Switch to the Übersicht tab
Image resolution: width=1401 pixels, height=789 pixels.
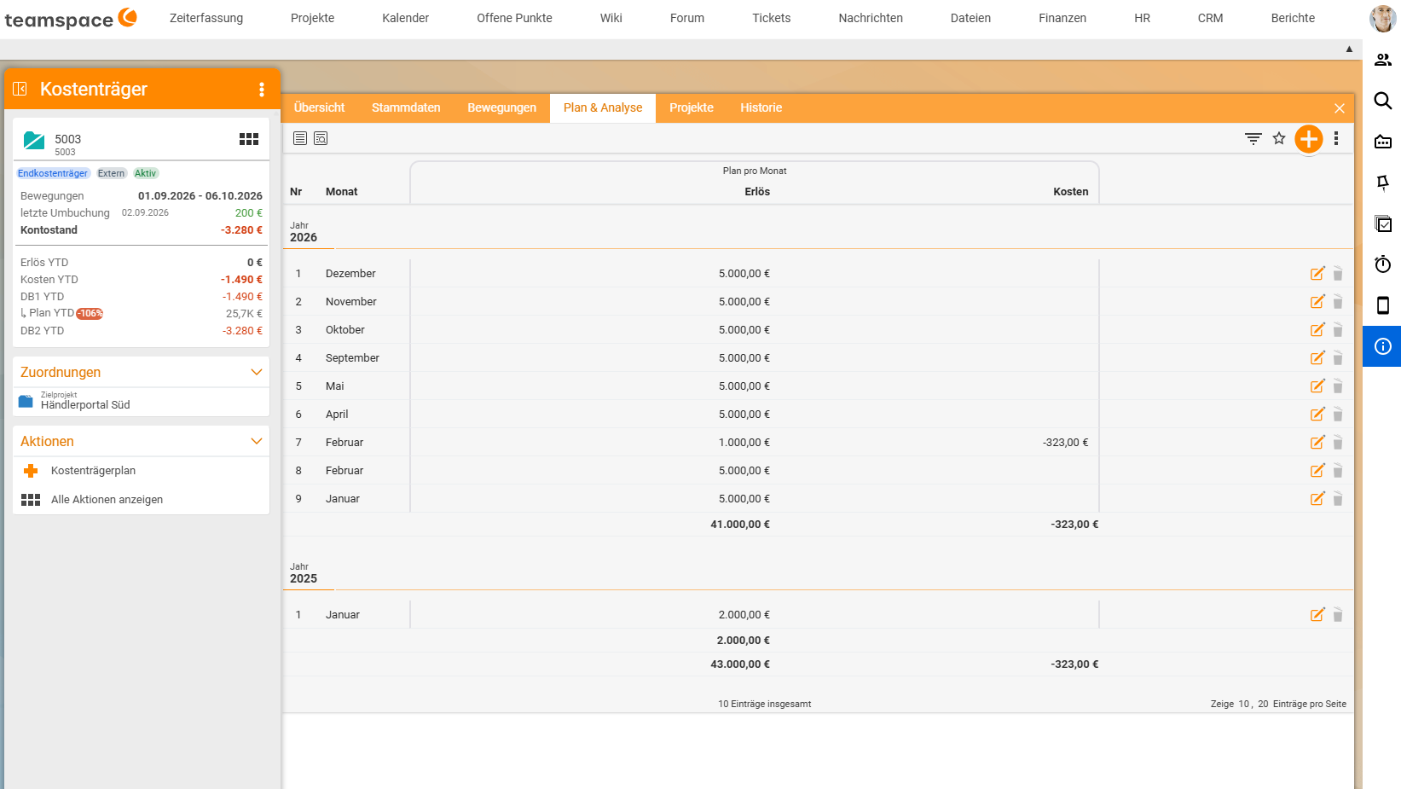click(320, 107)
